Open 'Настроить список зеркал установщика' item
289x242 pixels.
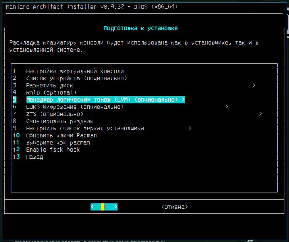point(85,128)
